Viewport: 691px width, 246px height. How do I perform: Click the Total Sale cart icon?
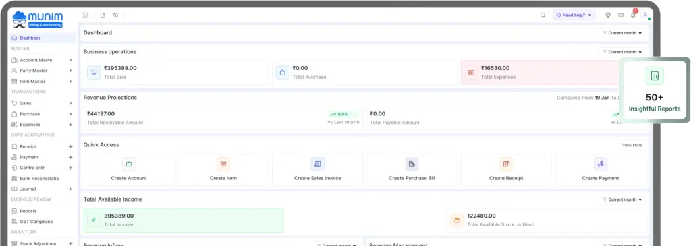pyautogui.click(x=94, y=73)
